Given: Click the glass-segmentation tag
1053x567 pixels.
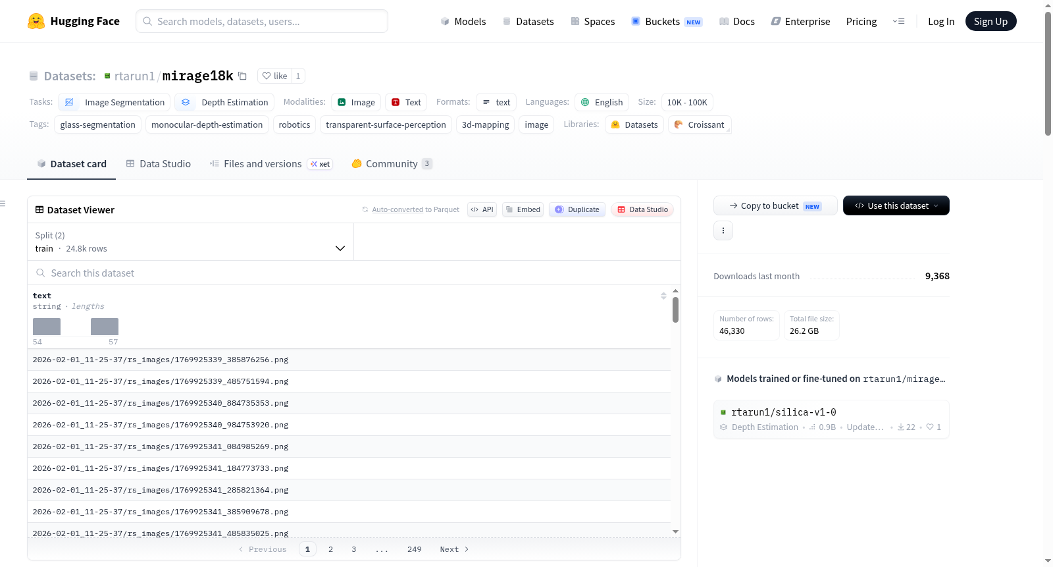Looking at the screenshot, I should (x=98, y=124).
